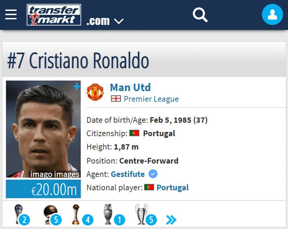Open the Gestifute agent link

(128, 174)
